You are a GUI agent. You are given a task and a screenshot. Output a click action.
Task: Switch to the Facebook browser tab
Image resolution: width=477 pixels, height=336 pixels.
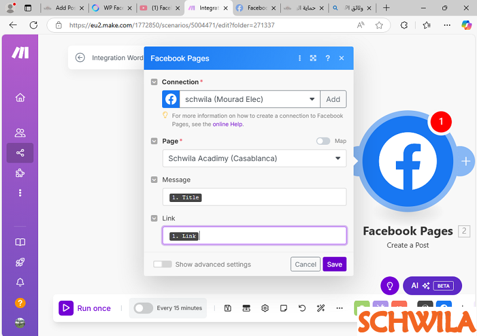click(256, 8)
